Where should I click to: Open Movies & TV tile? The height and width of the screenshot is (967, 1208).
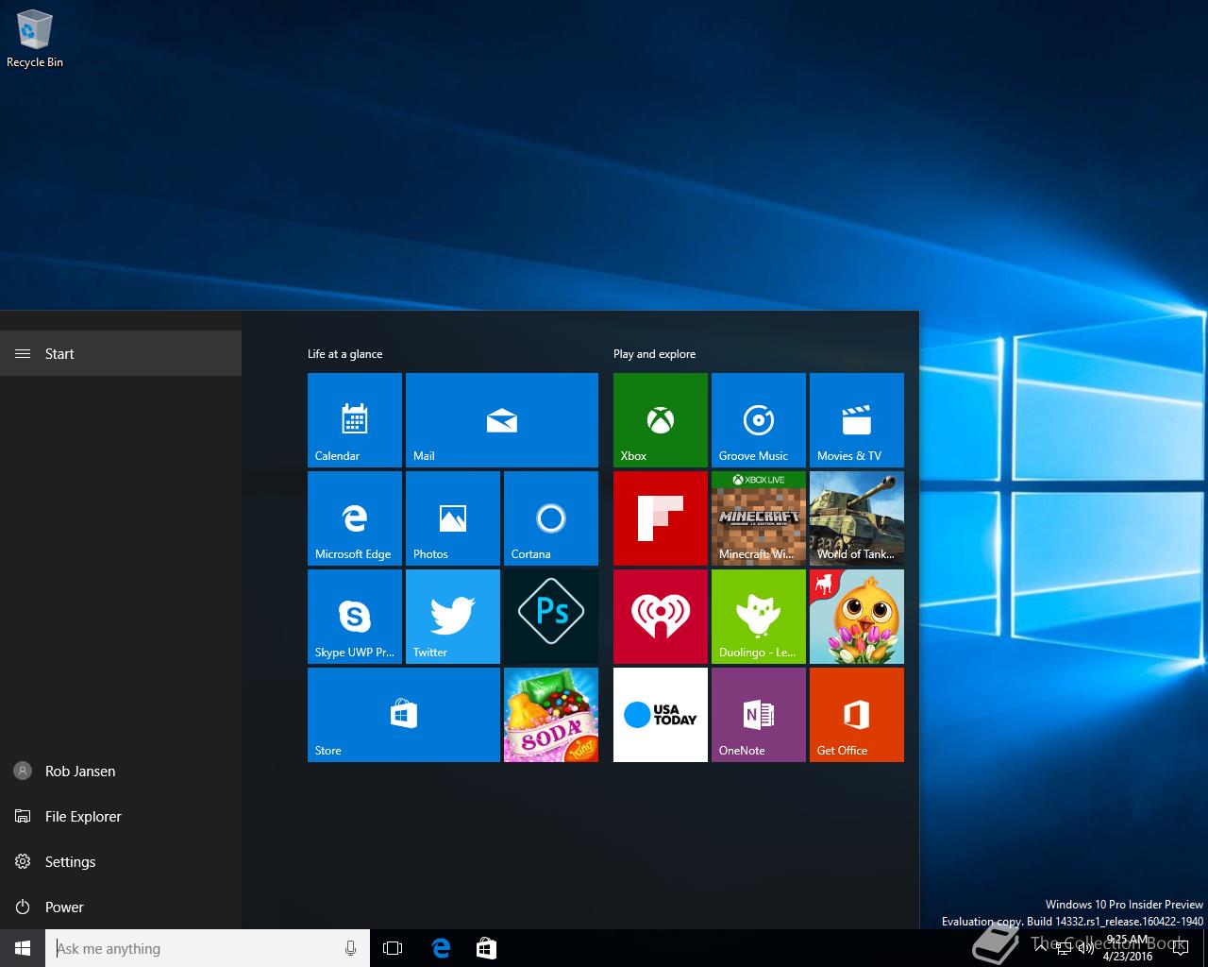(857, 420)
